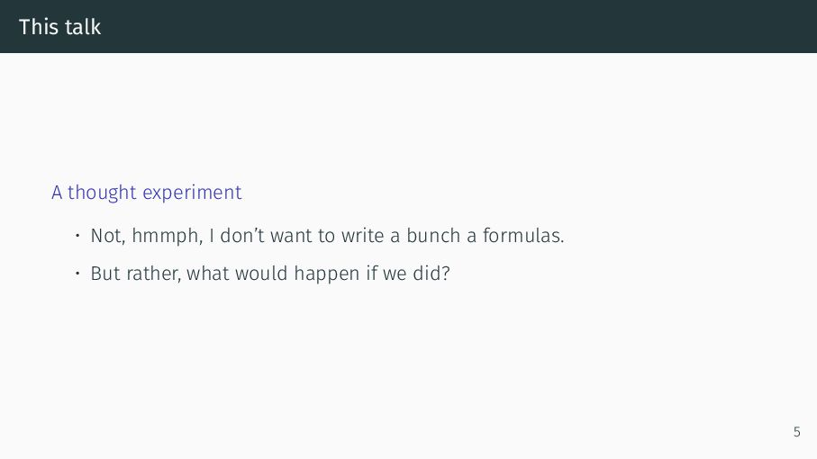
Task: Click the word "But" starting second bullet
Action: (x=105, y=274)
